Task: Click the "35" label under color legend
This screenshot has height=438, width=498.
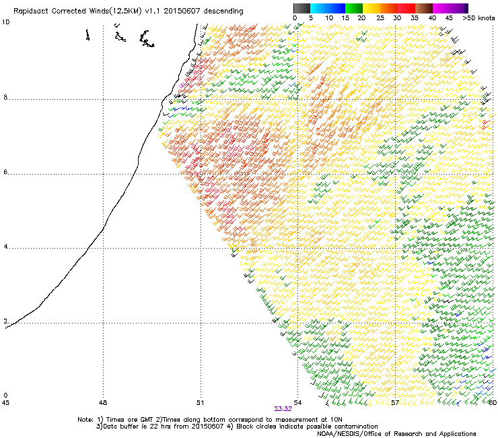Action: 415,18
